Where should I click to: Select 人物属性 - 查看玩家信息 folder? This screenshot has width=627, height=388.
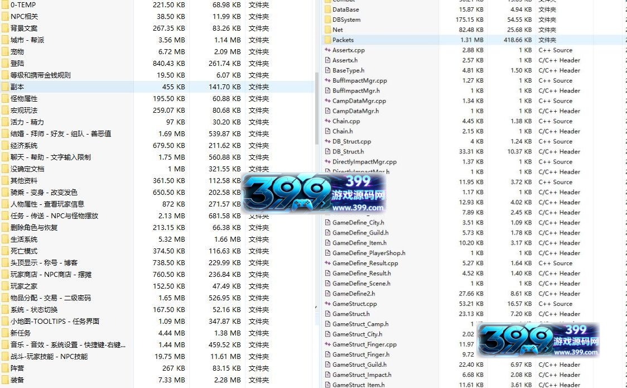(x=47, y=204)
